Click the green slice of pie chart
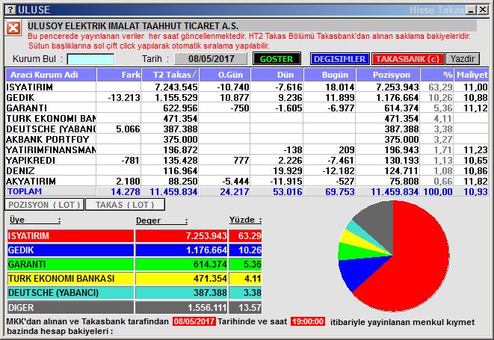This screenshot has width=494, height=340. pos(351,251)
